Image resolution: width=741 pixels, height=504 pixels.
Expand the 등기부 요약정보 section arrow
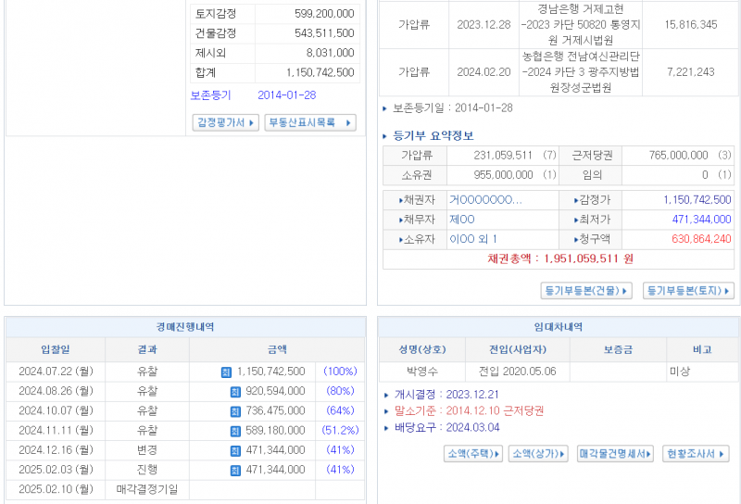[x=386, y=135]
